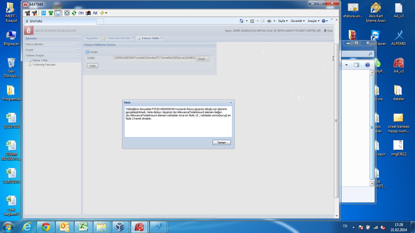Close the Hata error dialog with X
The height and width of the screenshot is (233, 415).
[x=231, y=103]
